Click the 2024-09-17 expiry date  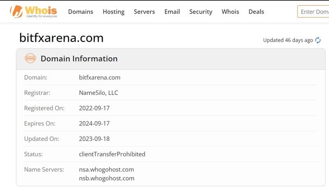coord(94,124)
